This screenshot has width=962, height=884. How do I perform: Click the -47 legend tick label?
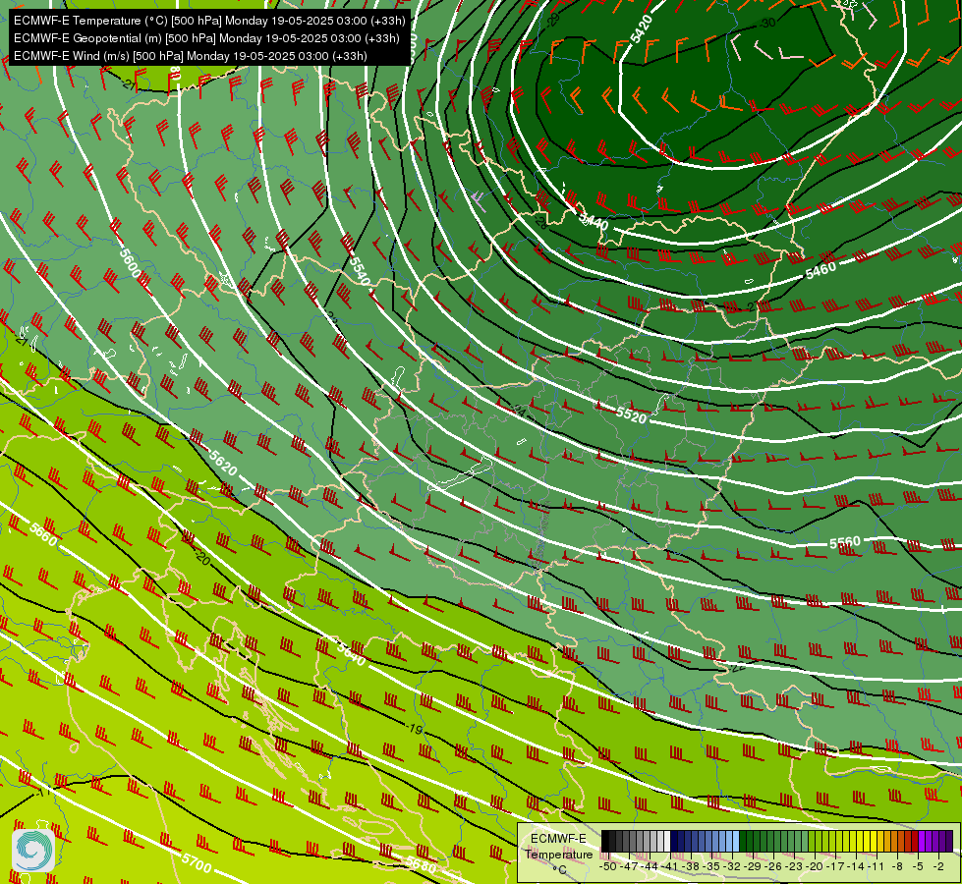629,867
